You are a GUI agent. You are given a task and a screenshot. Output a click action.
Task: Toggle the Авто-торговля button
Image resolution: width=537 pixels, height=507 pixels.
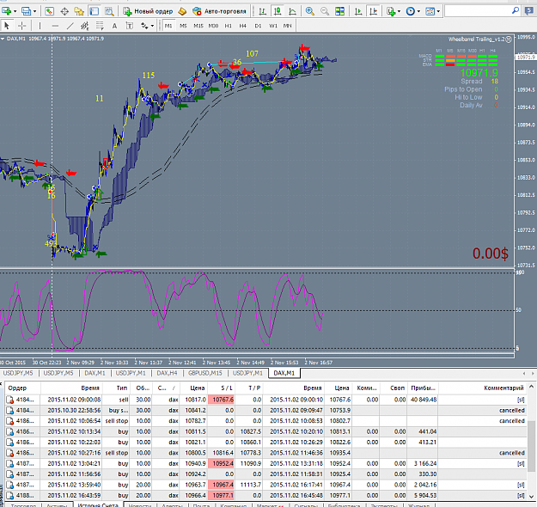(x=219, y=11)
